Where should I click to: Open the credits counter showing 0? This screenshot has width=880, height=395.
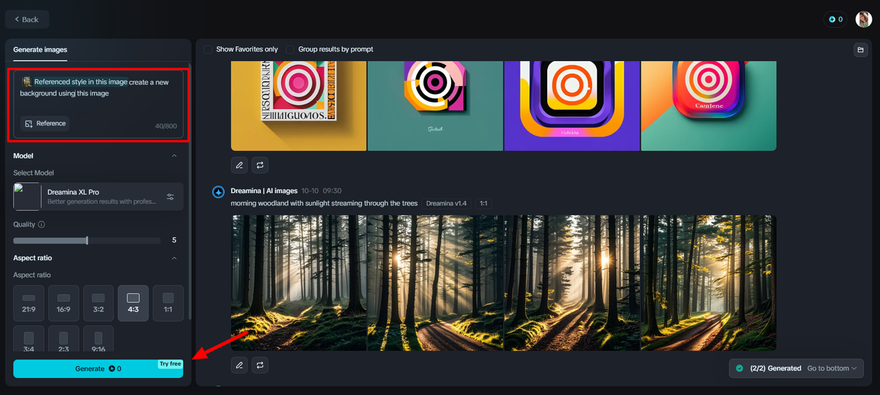[835, 19]
